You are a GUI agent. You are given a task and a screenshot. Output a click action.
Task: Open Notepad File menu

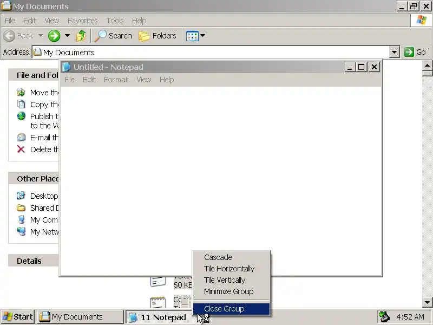tap(69, 80)
